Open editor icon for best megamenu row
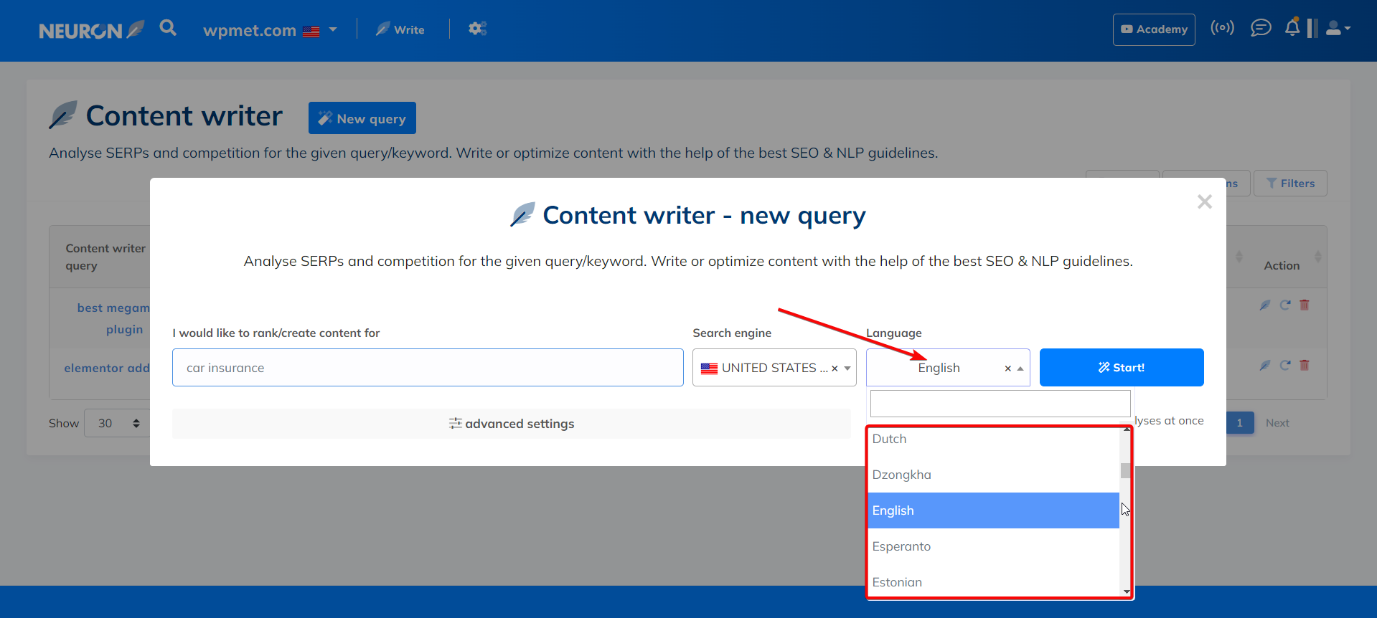 (1265, 305)
